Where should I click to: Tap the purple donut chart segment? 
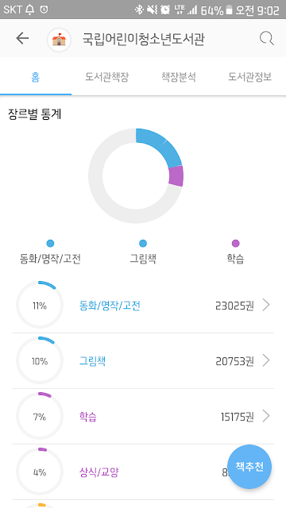coord(176,176)
